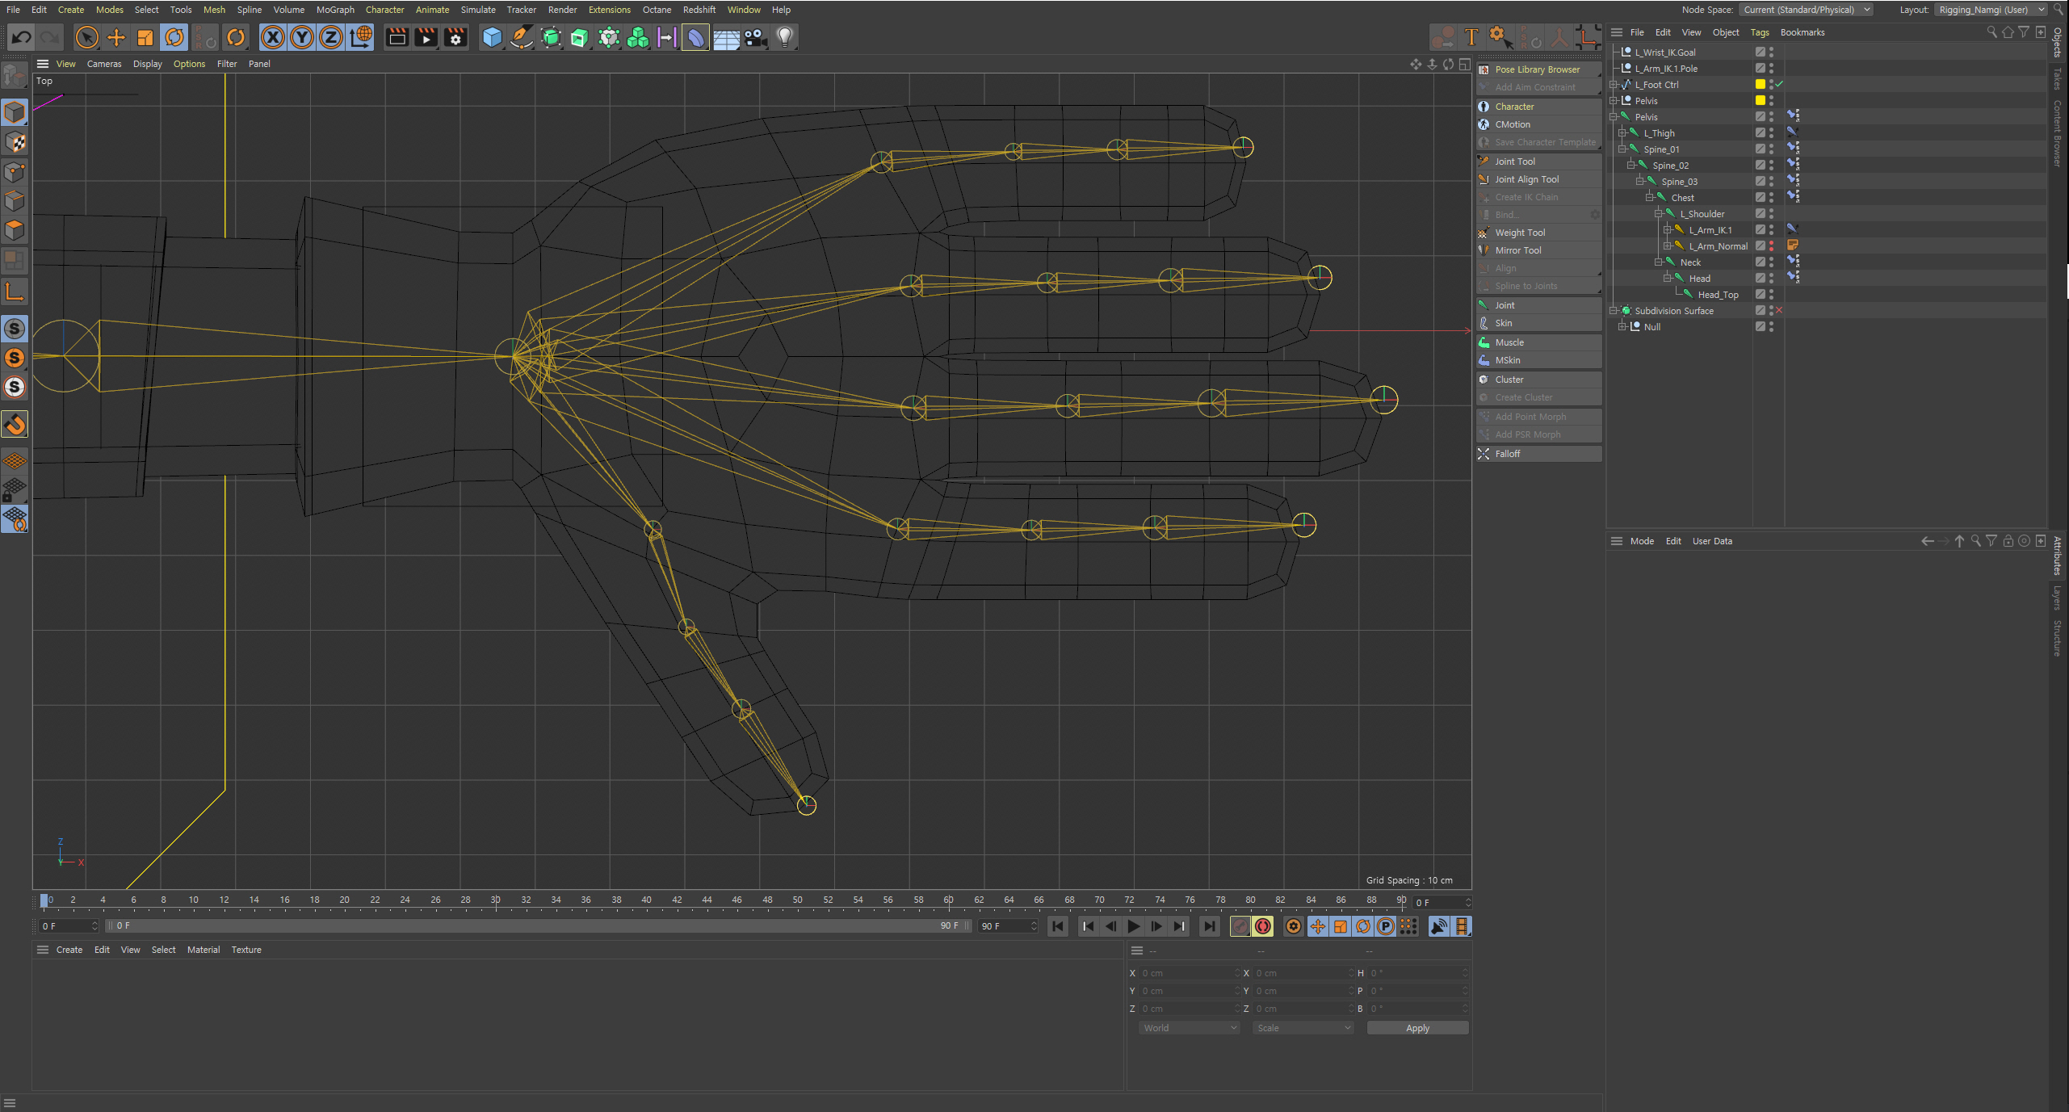Click the timeline playhead at frame 0
The image size is (2069, 1112).
point(44,900)
